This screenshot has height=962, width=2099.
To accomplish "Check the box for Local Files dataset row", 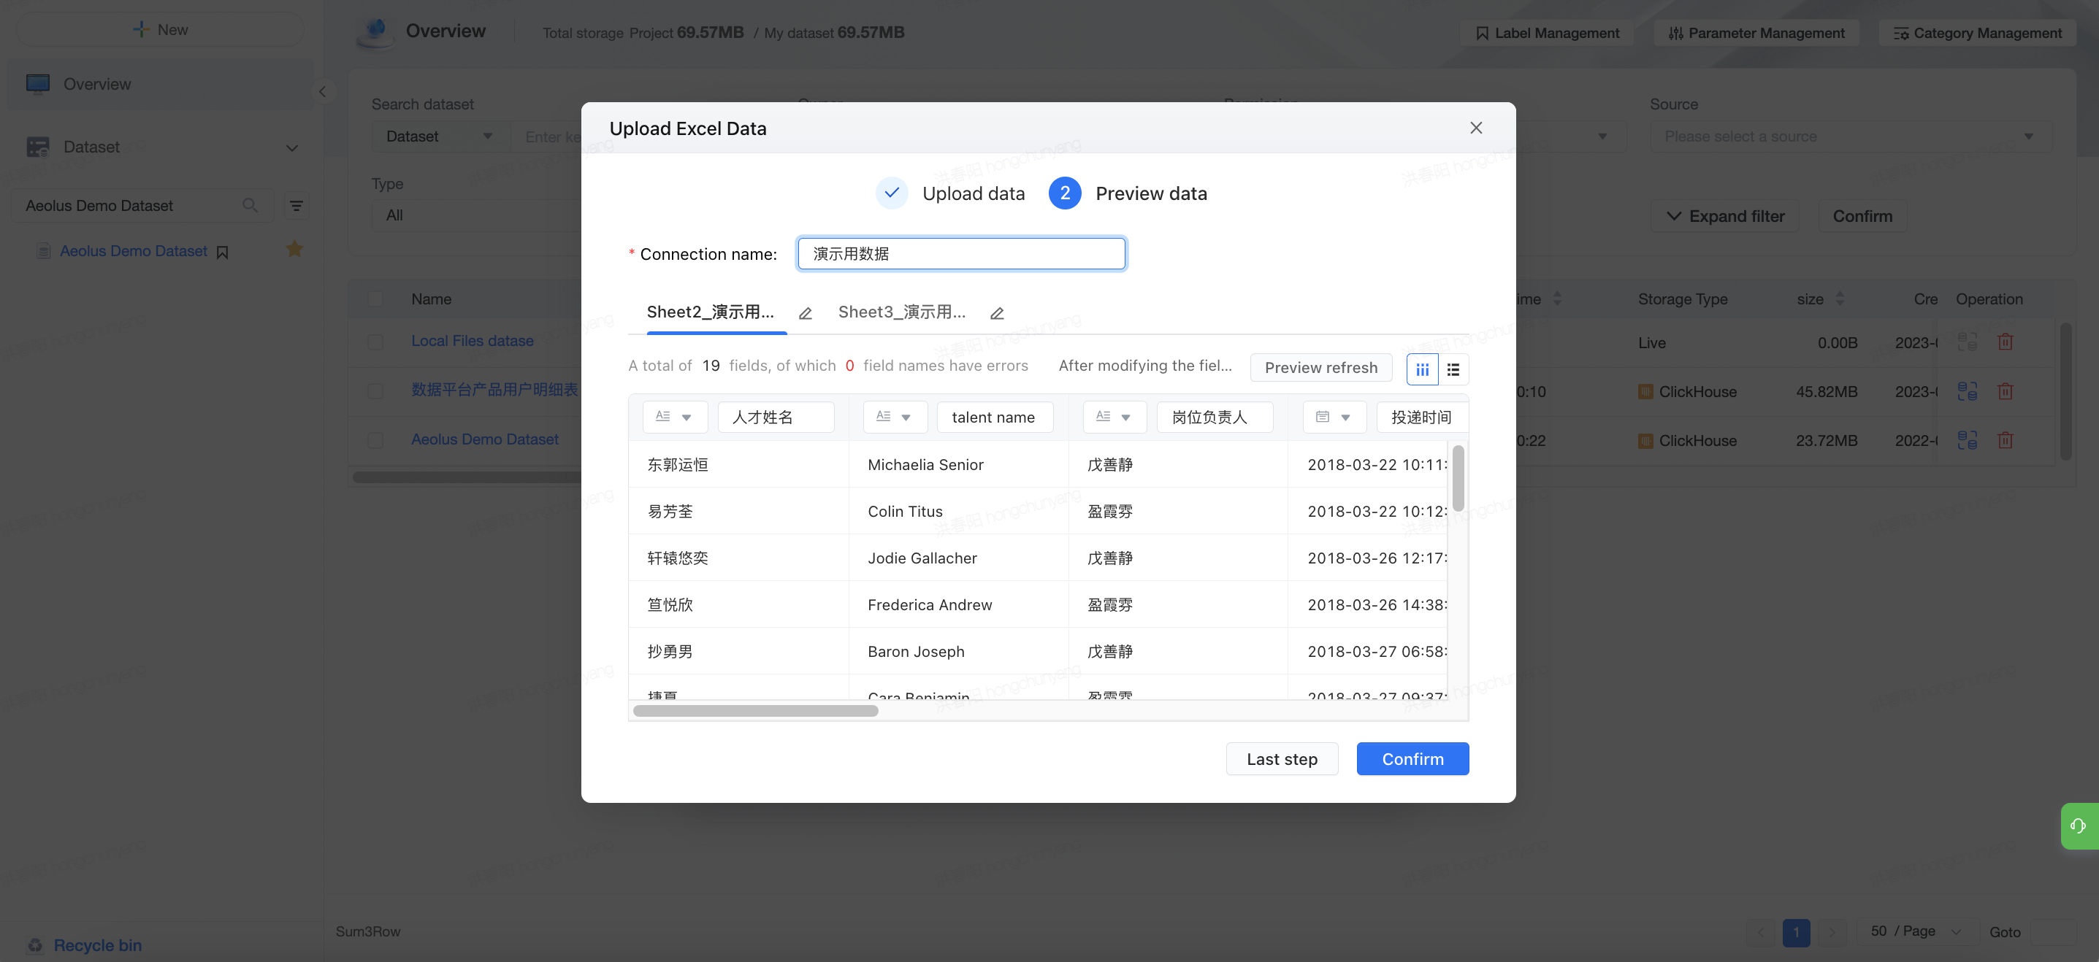I will (x=375, y=342).
